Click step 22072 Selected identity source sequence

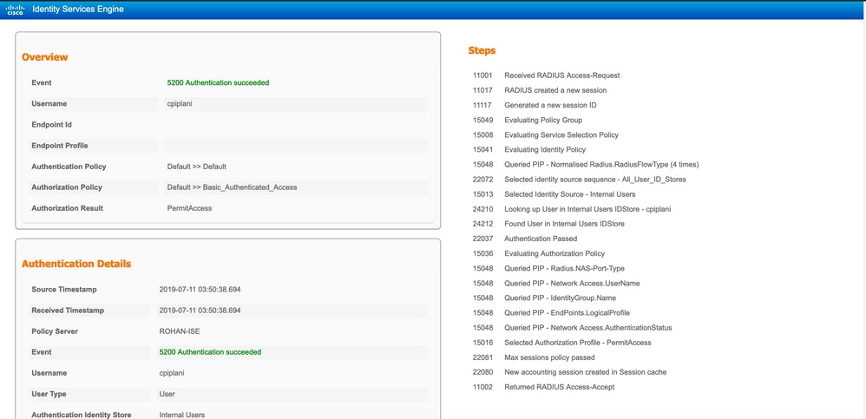[580, 180]
